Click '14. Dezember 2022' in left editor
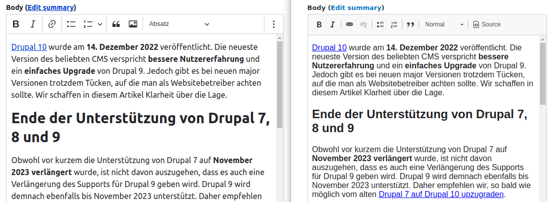The width and height of the screenshot is (550, 202). (x=122, y=47)
